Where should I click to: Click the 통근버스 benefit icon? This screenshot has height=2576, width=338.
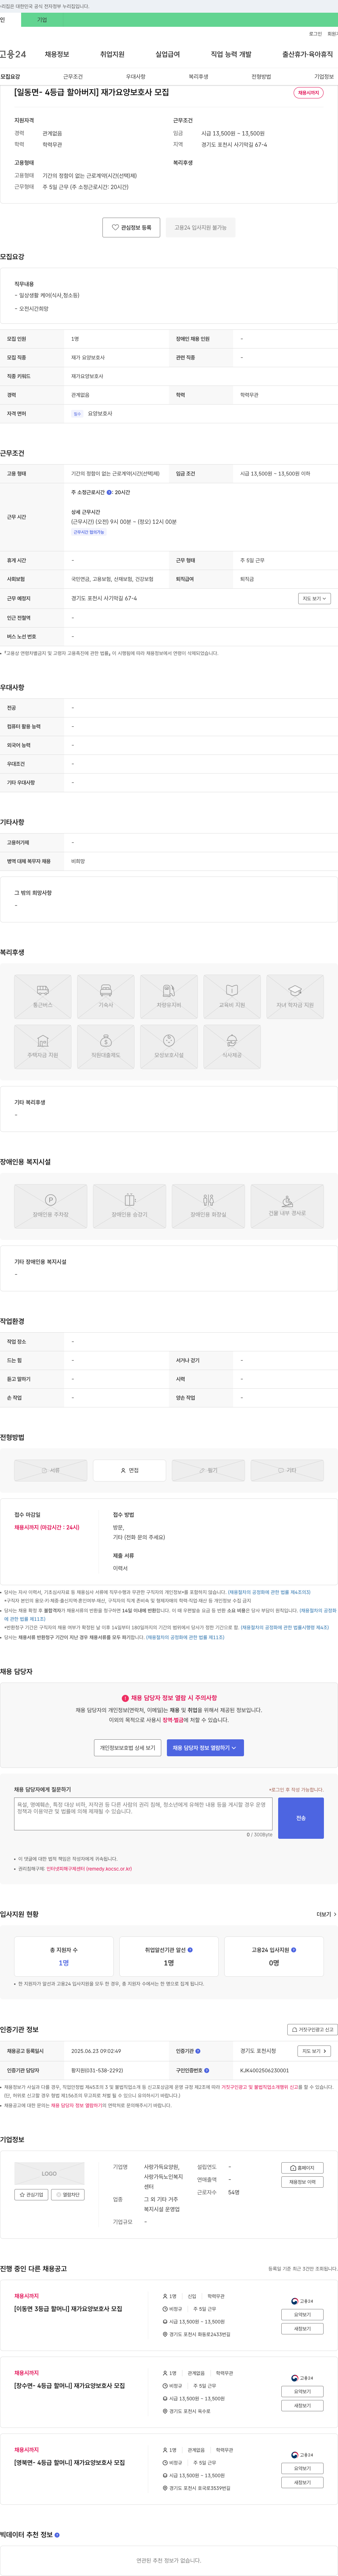coord(43,997)
